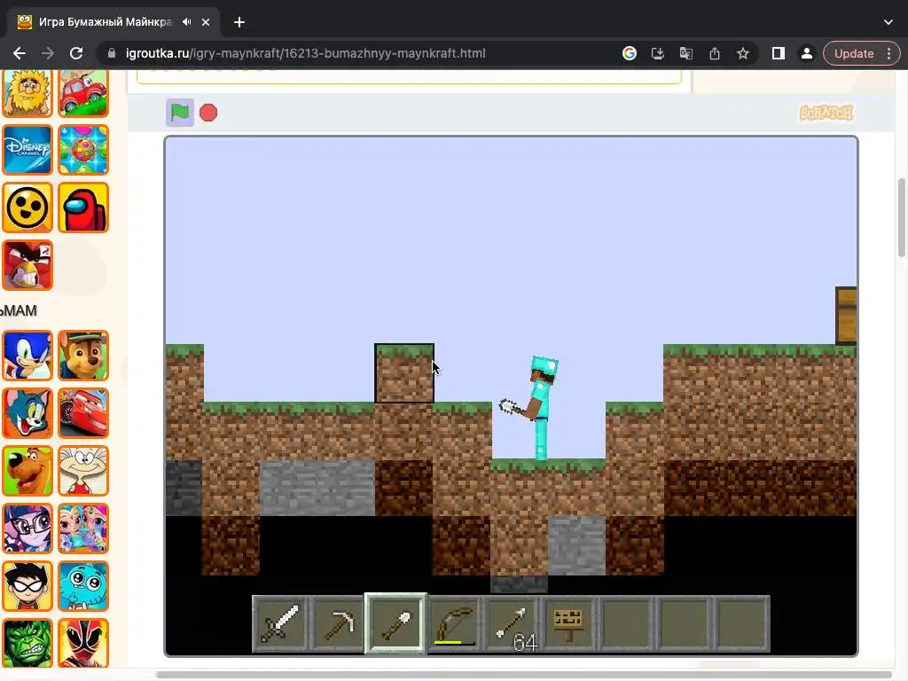Open the Shimmer and Shine game thumbnail

83,528
